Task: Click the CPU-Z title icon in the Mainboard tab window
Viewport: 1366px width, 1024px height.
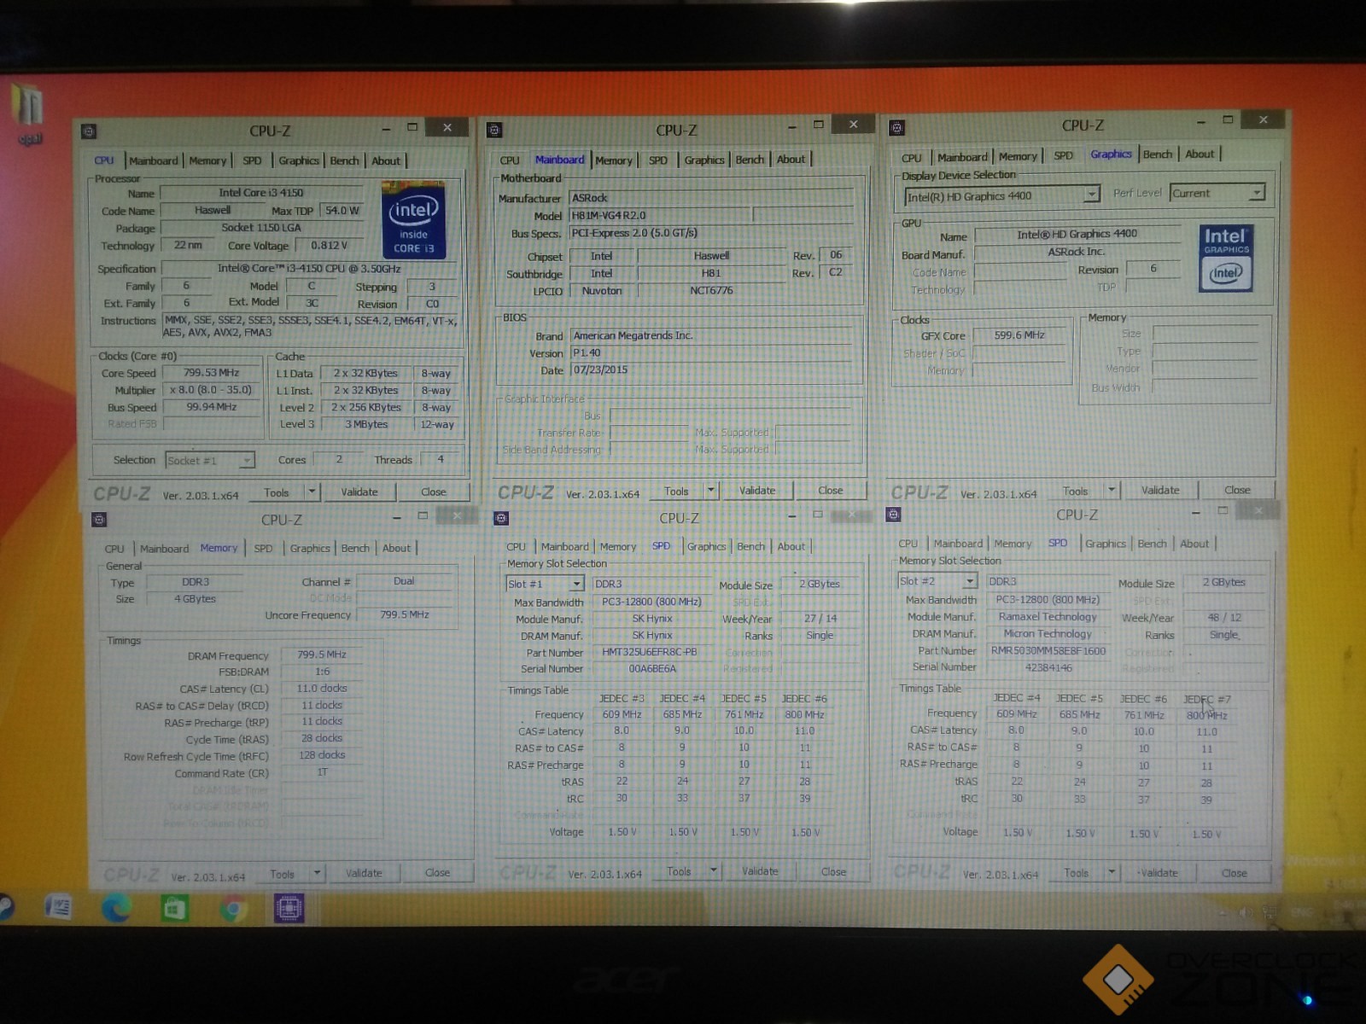Action: click(x=493, y=131)
